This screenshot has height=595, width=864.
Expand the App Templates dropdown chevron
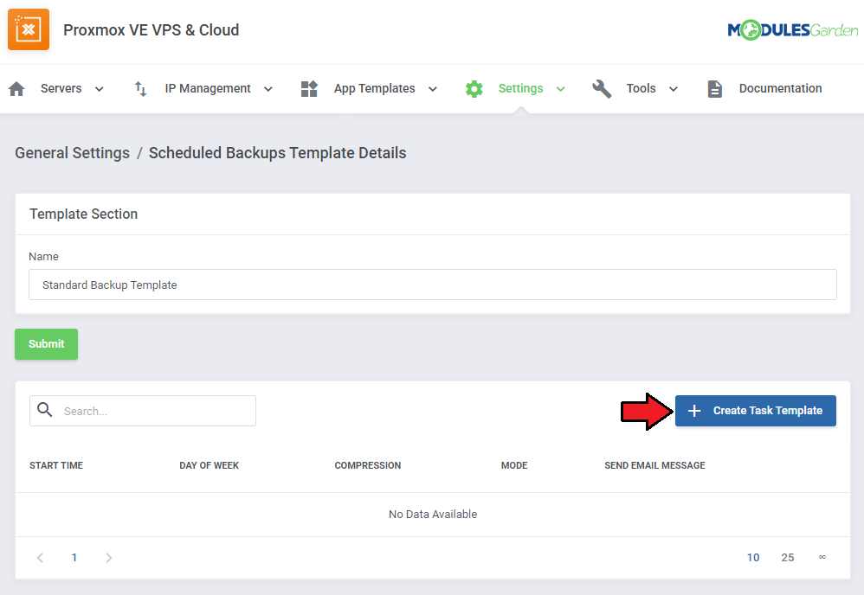click(433, 89)
